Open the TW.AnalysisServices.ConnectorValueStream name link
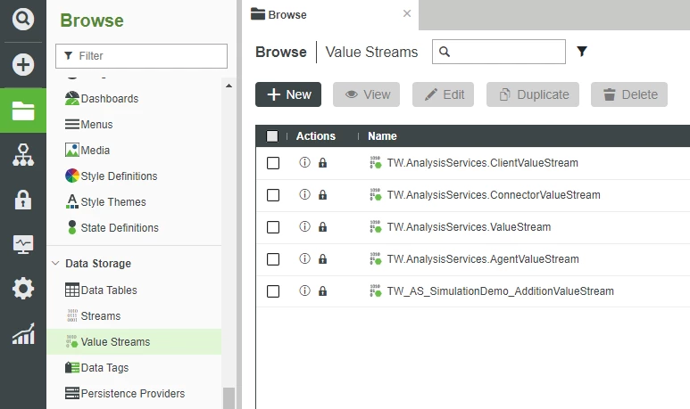Screen dimensions: 690x409 coord(494,195)
